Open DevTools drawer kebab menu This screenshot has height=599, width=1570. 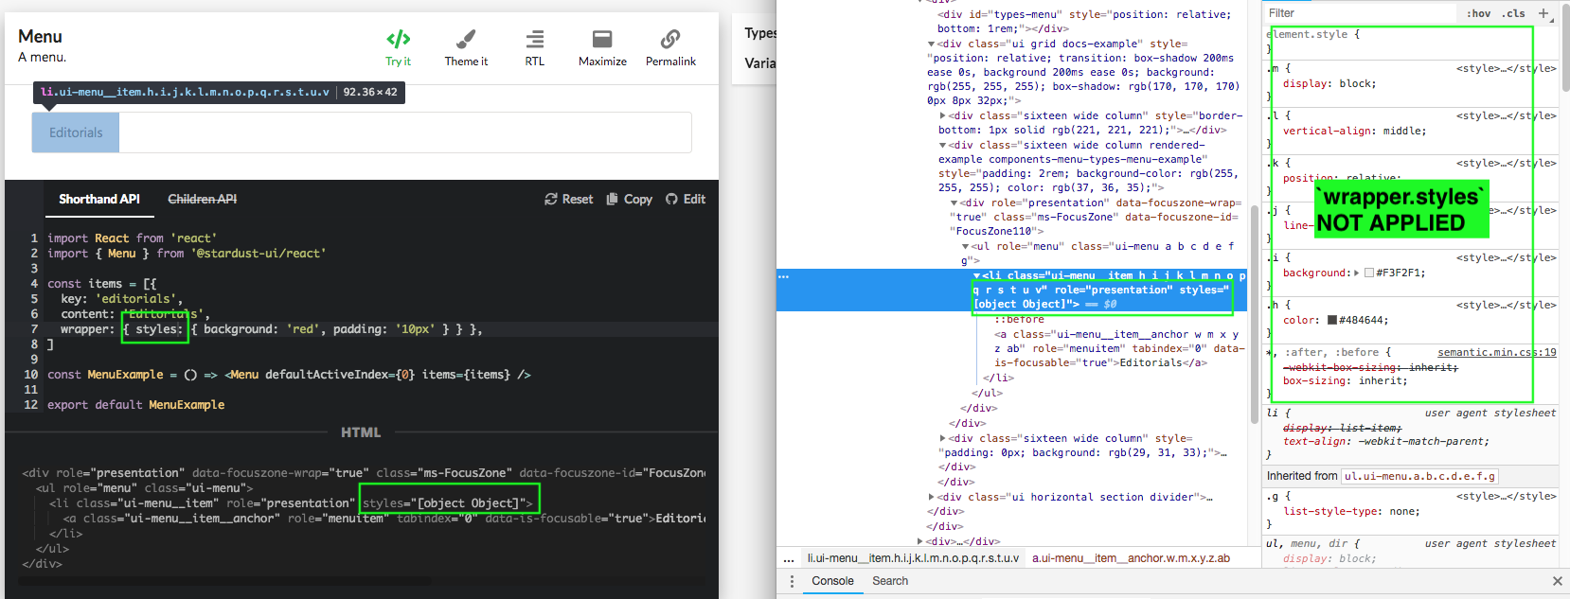tap(793, 581)
